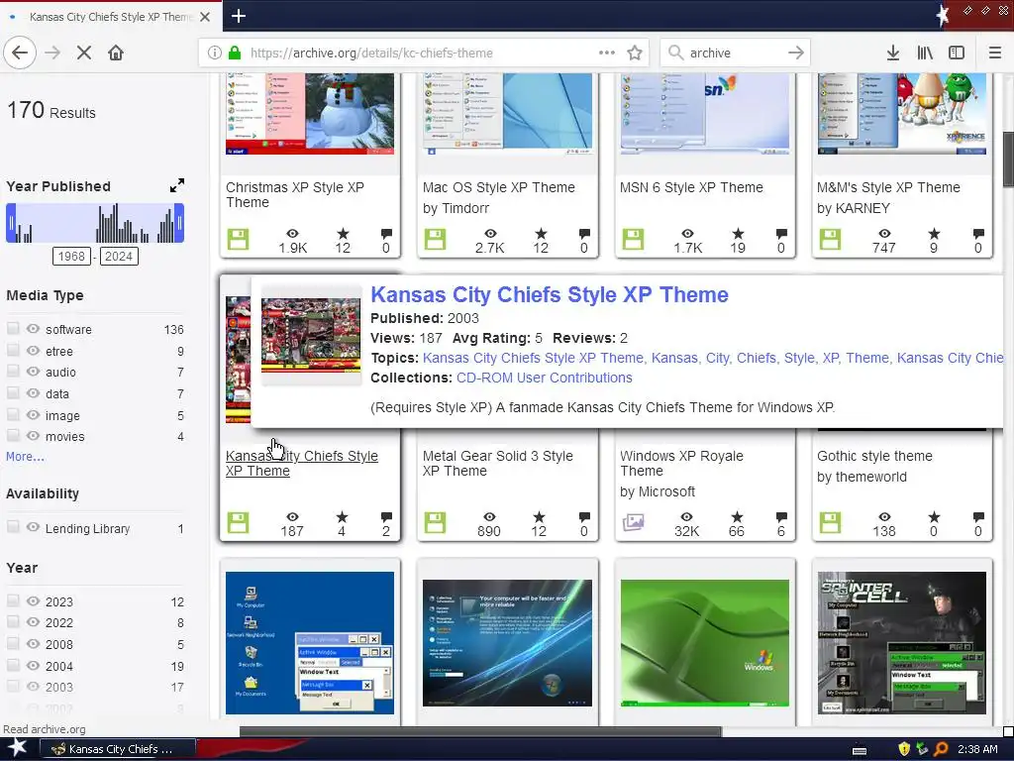Screen dimensions: 1014x761
Task: Open the Firefox hamburger menu
Action: 995,53
